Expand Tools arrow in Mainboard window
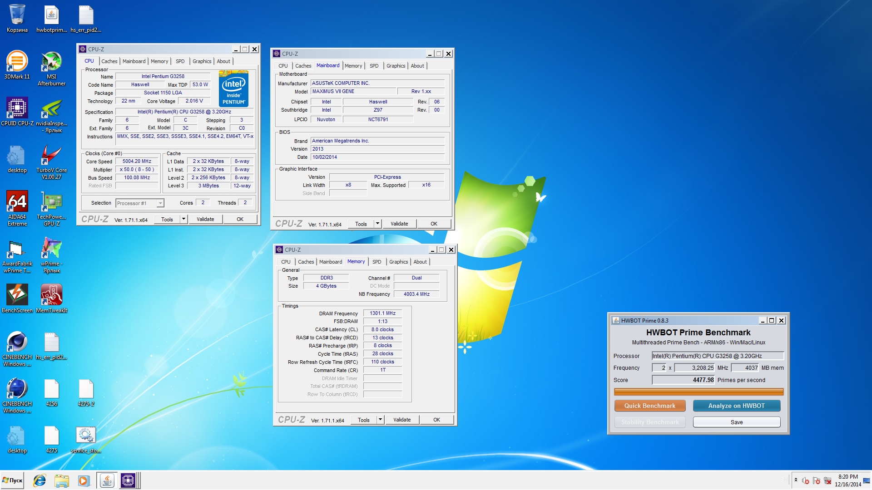The image size is (872, 490). click(377, 224)
